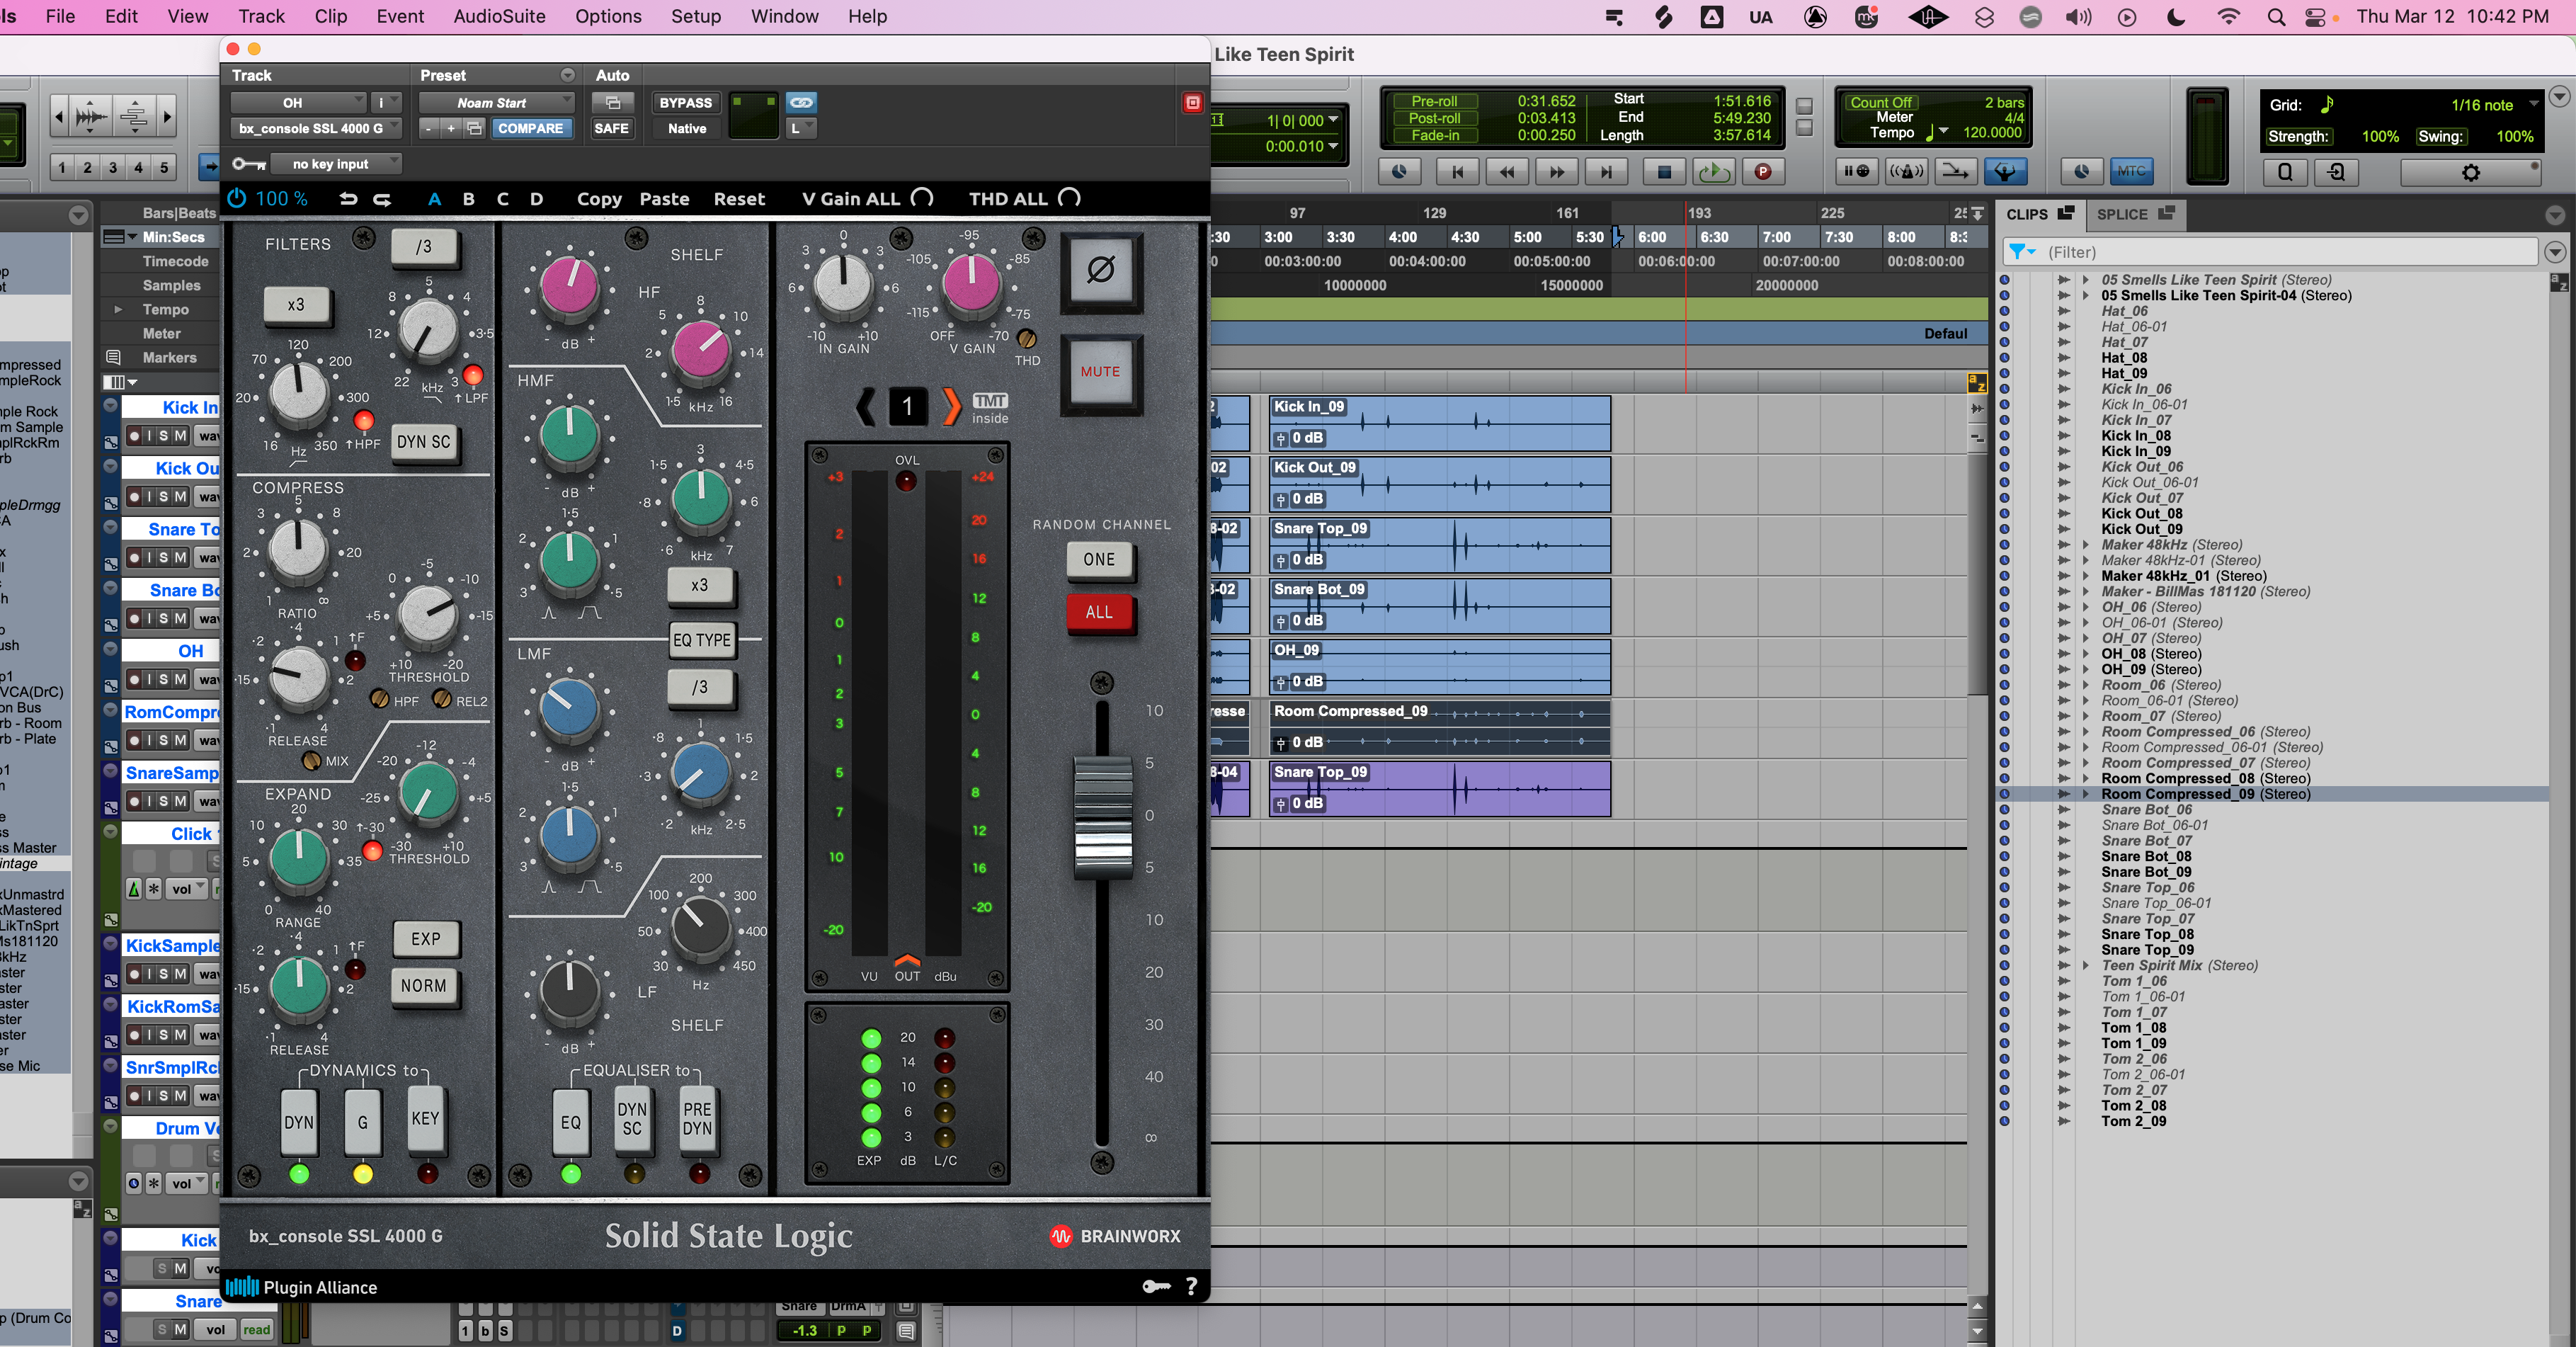2576x1347 pixels.
Task: Click the previous channel arrow in plugin
Action: pyautogui.click(x=866, y=406)
